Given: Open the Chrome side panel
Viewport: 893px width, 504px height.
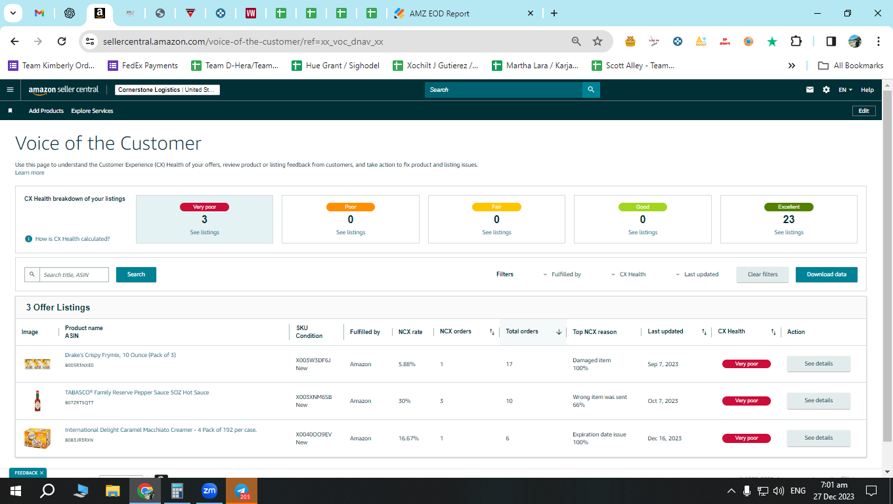Looking at the screenshot, I should tap(831, 41).
